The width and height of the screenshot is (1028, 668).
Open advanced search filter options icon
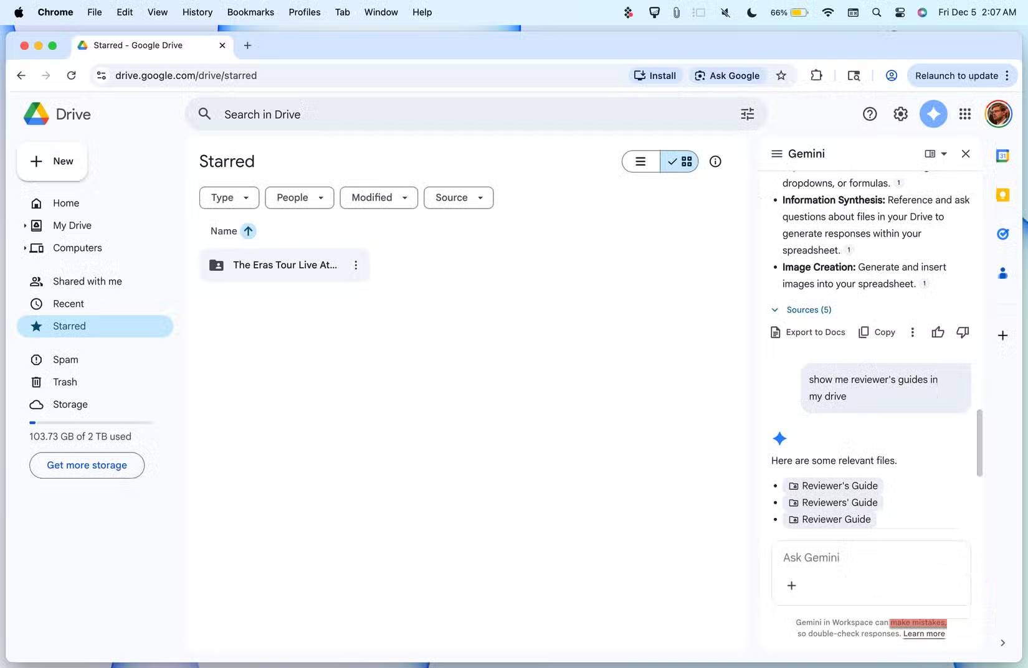[x=747, y=114]
